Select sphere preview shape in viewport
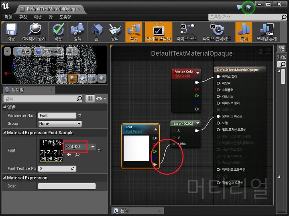Viewport: 289px width, 216px height. (72, 78)
